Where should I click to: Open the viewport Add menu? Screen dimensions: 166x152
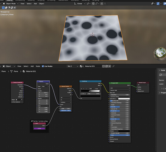pos(35,4)
